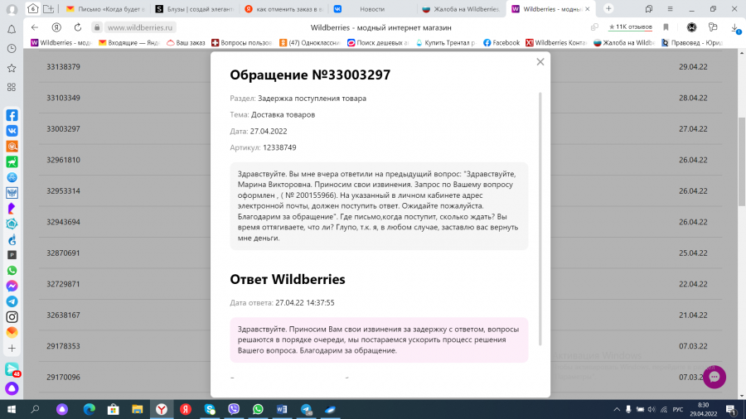Open Instagram in the browser sidebar
The height and width of the screenshot is (419, 746).
coord(12,317)
